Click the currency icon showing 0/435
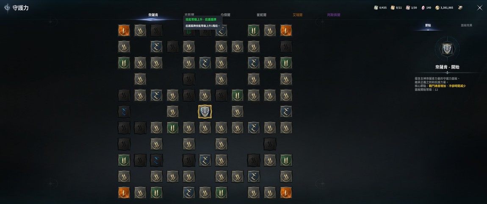The height and width of the screenshot is (204, 487). (x=376, y=8)
